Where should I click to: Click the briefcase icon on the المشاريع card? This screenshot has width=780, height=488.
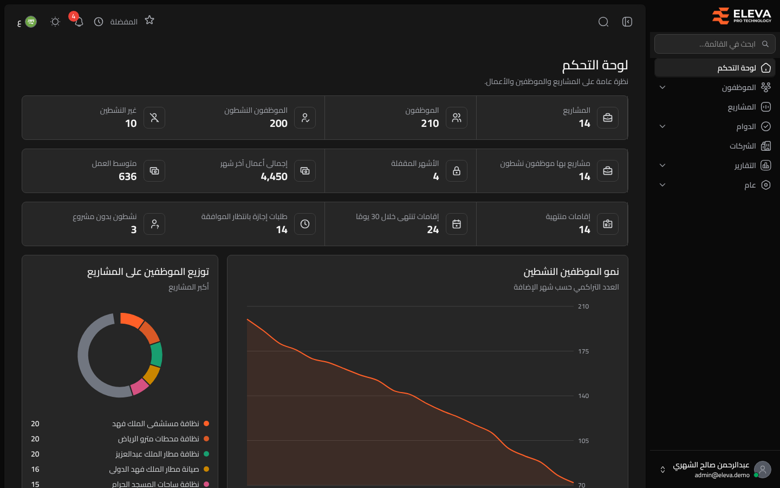click(608, 118)
